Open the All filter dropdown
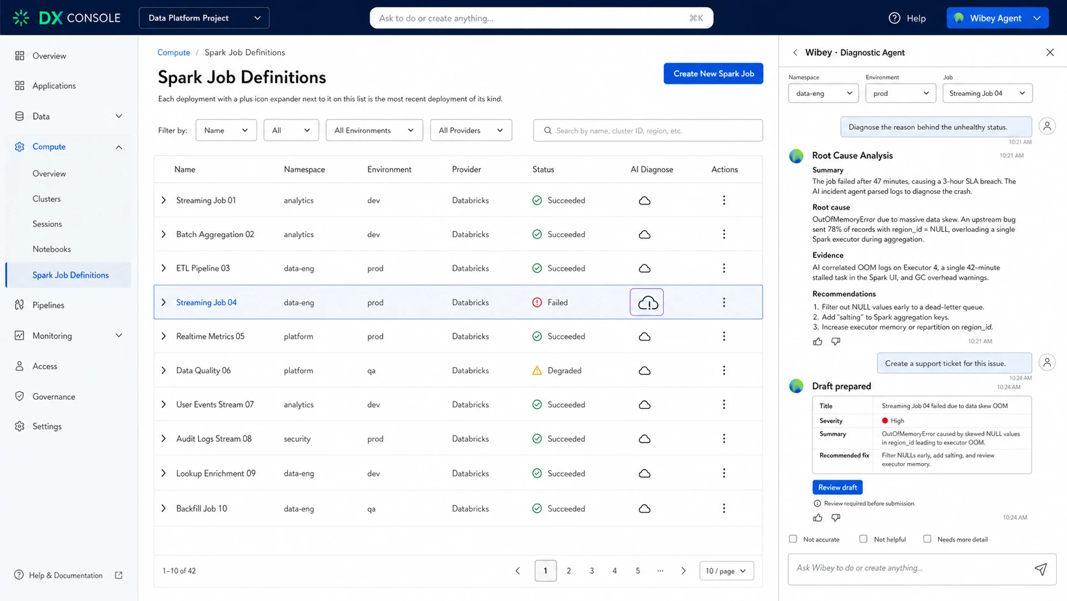1067x601 pixels. tap(291, 130)
